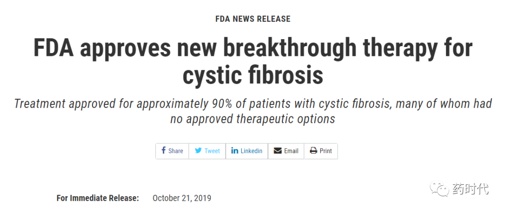Click the date "October 21, 2019"
The width and height of the screenshot is (505, 211).
coord(182,198)
